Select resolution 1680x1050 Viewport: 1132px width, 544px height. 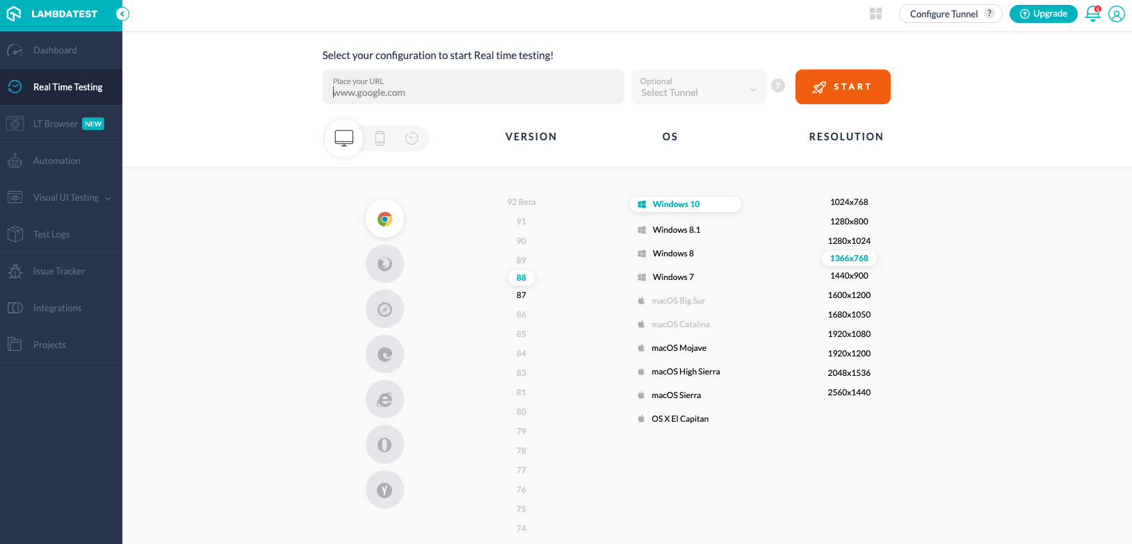[x=849, y=315]
